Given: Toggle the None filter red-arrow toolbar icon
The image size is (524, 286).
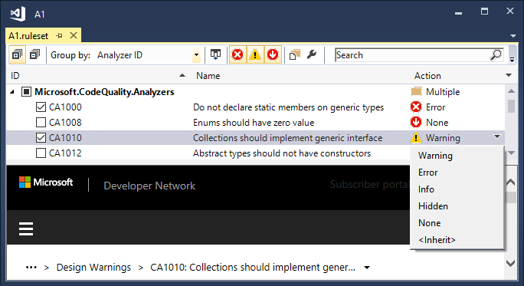Looking at the screenshot, I should point(273,54).
